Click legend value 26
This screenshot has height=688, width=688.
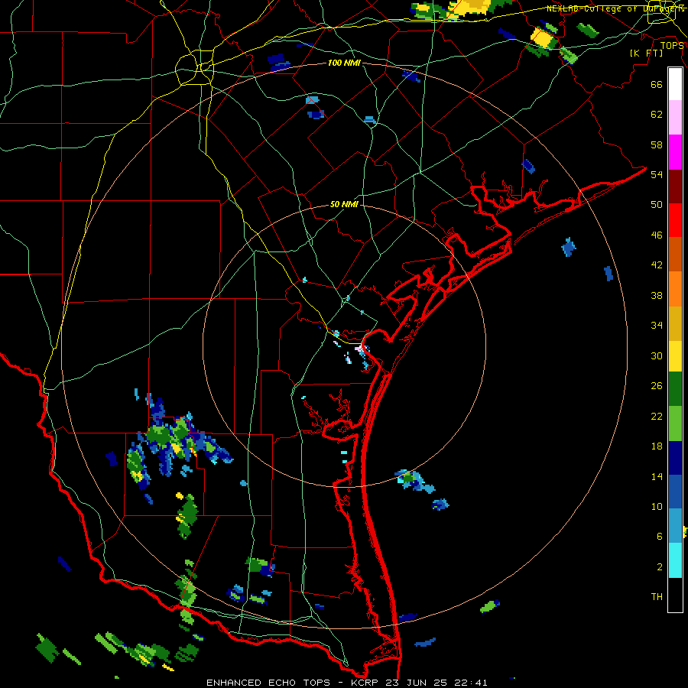657,386
